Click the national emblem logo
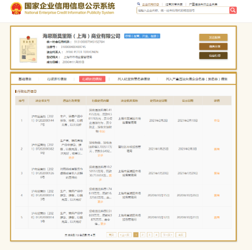This screenshot has height=250, width=252. click(x=16, y=8)
